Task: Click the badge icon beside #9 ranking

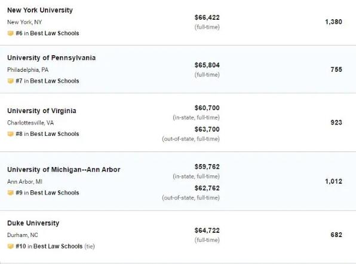Action: [x=10, y=193]
